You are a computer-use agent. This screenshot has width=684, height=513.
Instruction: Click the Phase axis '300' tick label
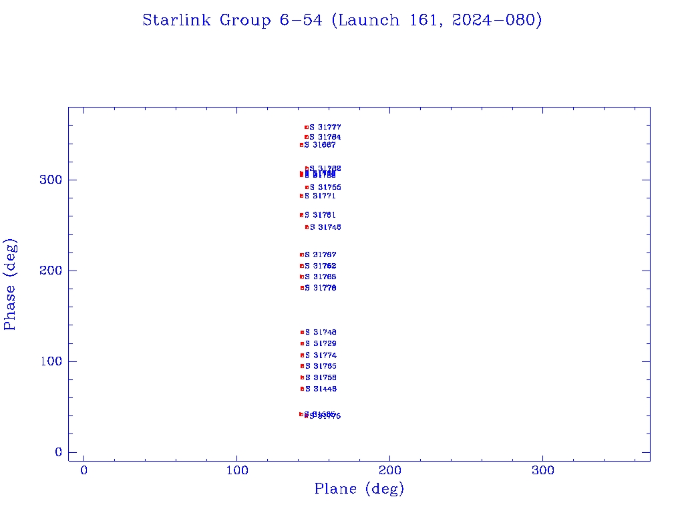51,180
